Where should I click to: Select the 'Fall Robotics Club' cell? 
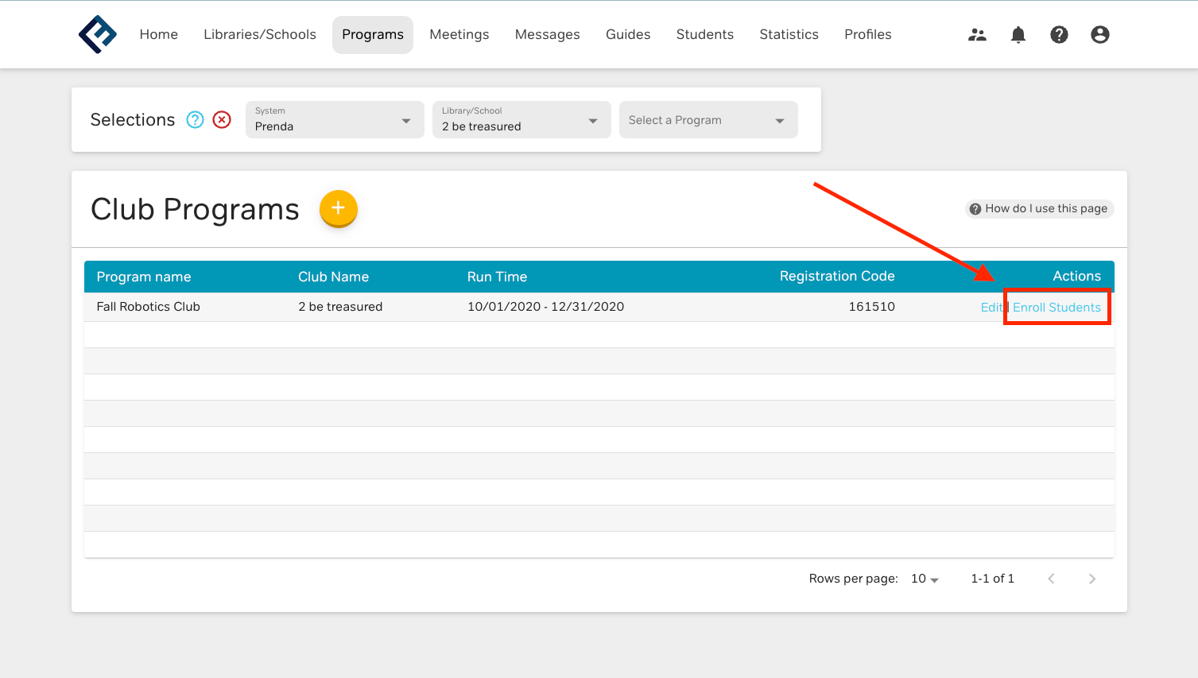pos(149,307)
